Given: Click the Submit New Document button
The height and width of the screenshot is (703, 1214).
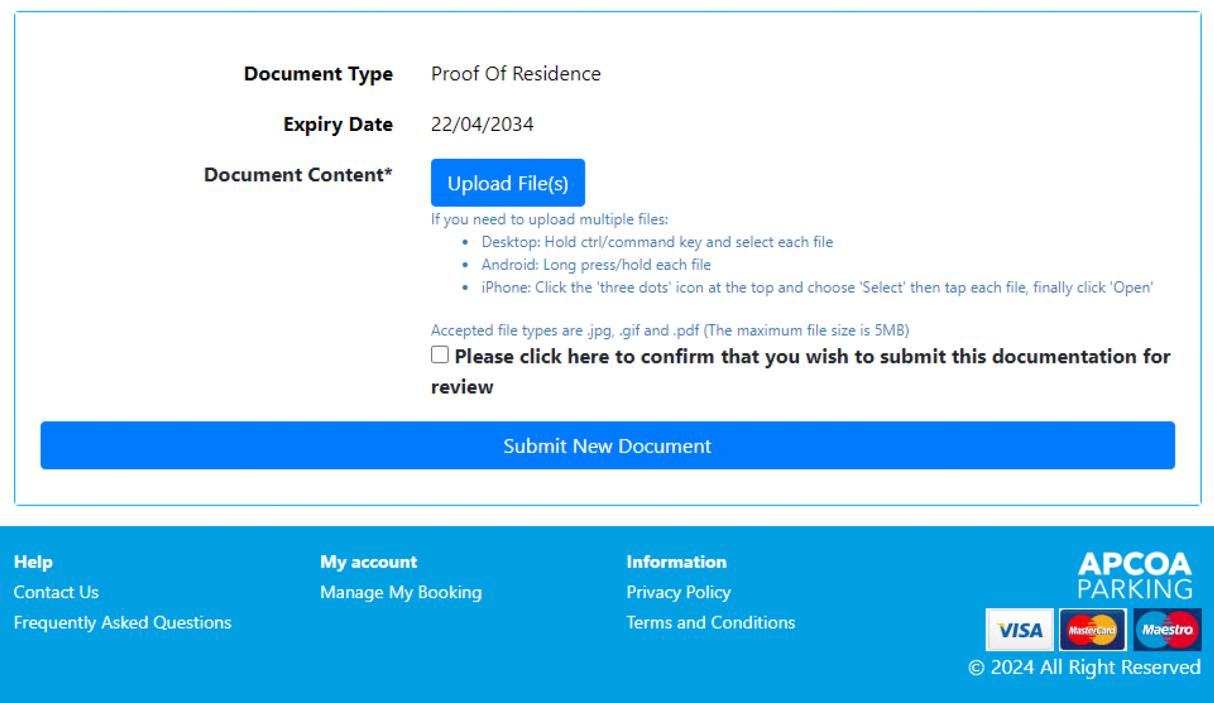Looking at the screenshot, I should point(608,445).
